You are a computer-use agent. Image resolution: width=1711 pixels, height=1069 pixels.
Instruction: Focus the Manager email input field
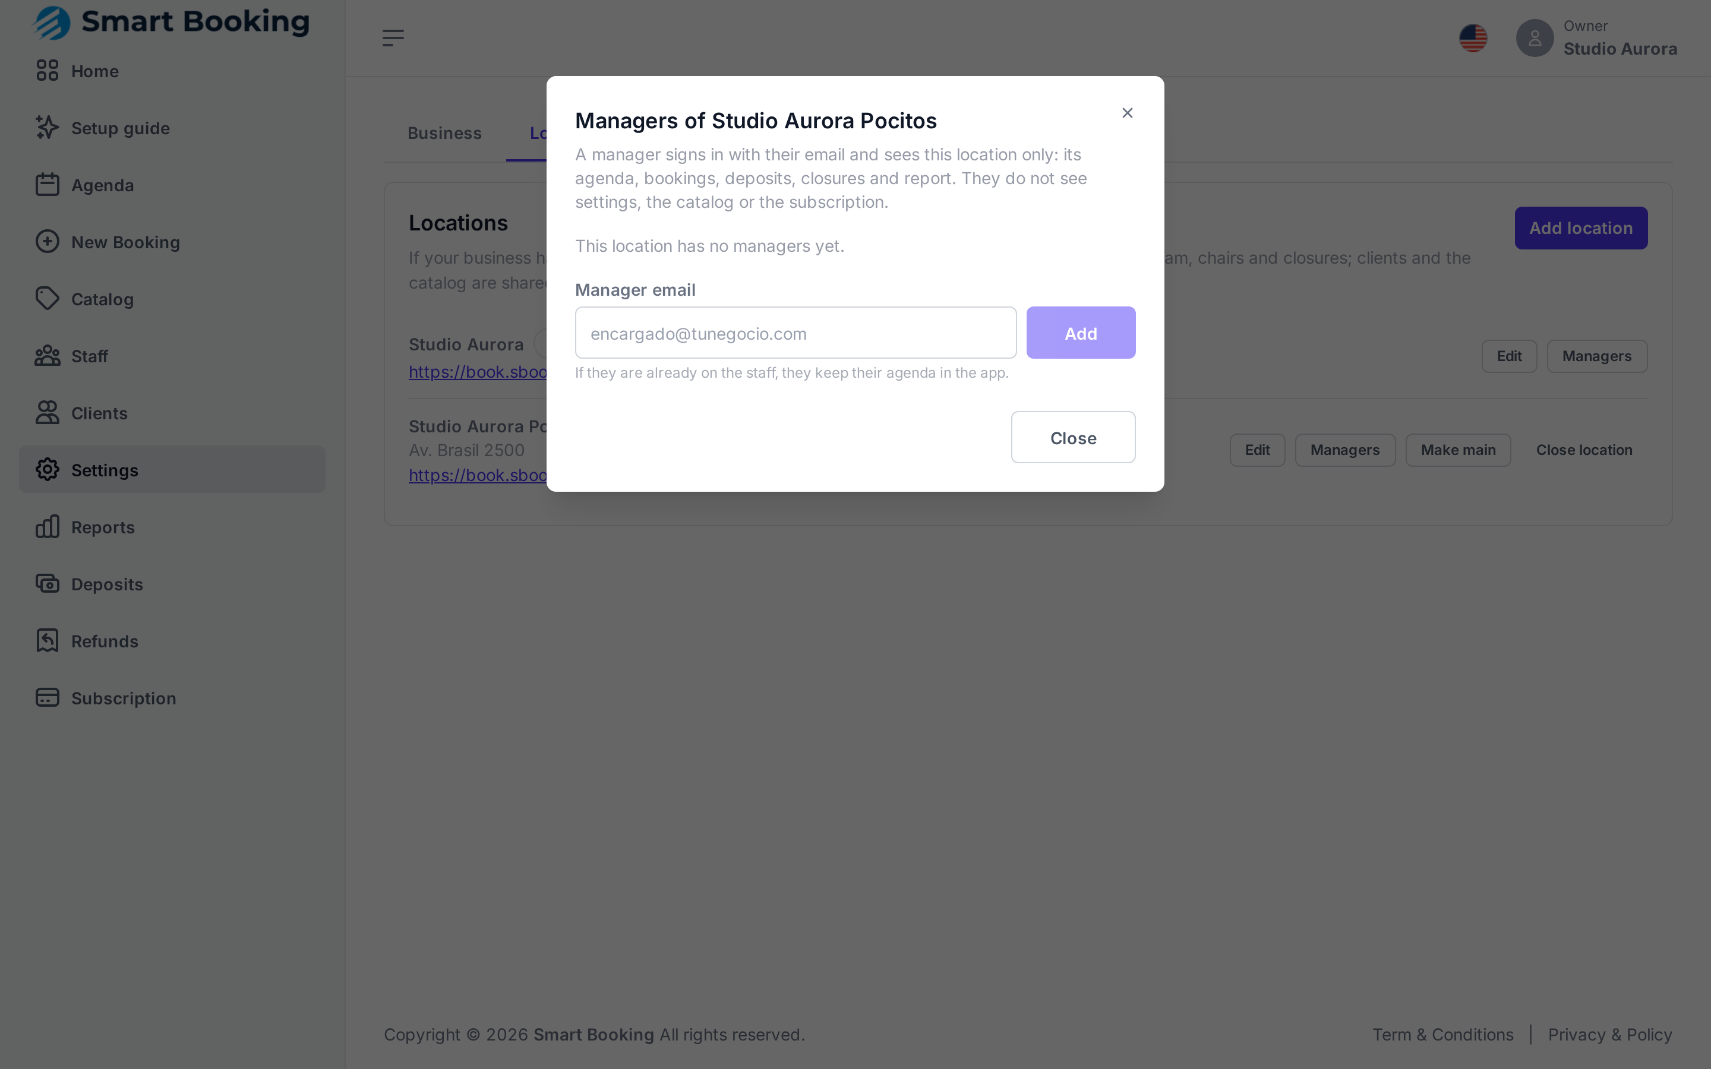[795, 333]
